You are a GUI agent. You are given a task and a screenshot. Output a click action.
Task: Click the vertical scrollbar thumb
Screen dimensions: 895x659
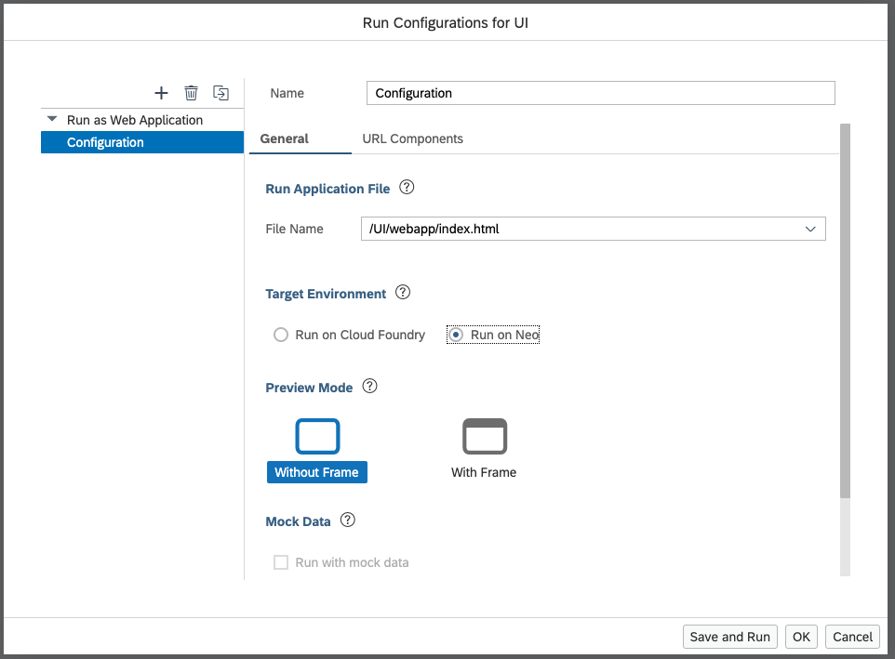tap(845, 310)
